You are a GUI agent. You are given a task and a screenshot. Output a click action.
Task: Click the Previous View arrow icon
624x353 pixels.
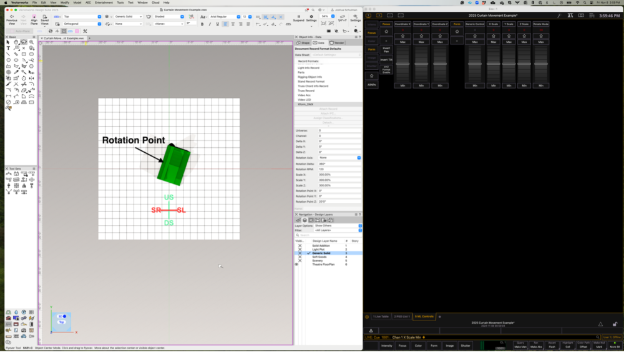tap(11, 16)
